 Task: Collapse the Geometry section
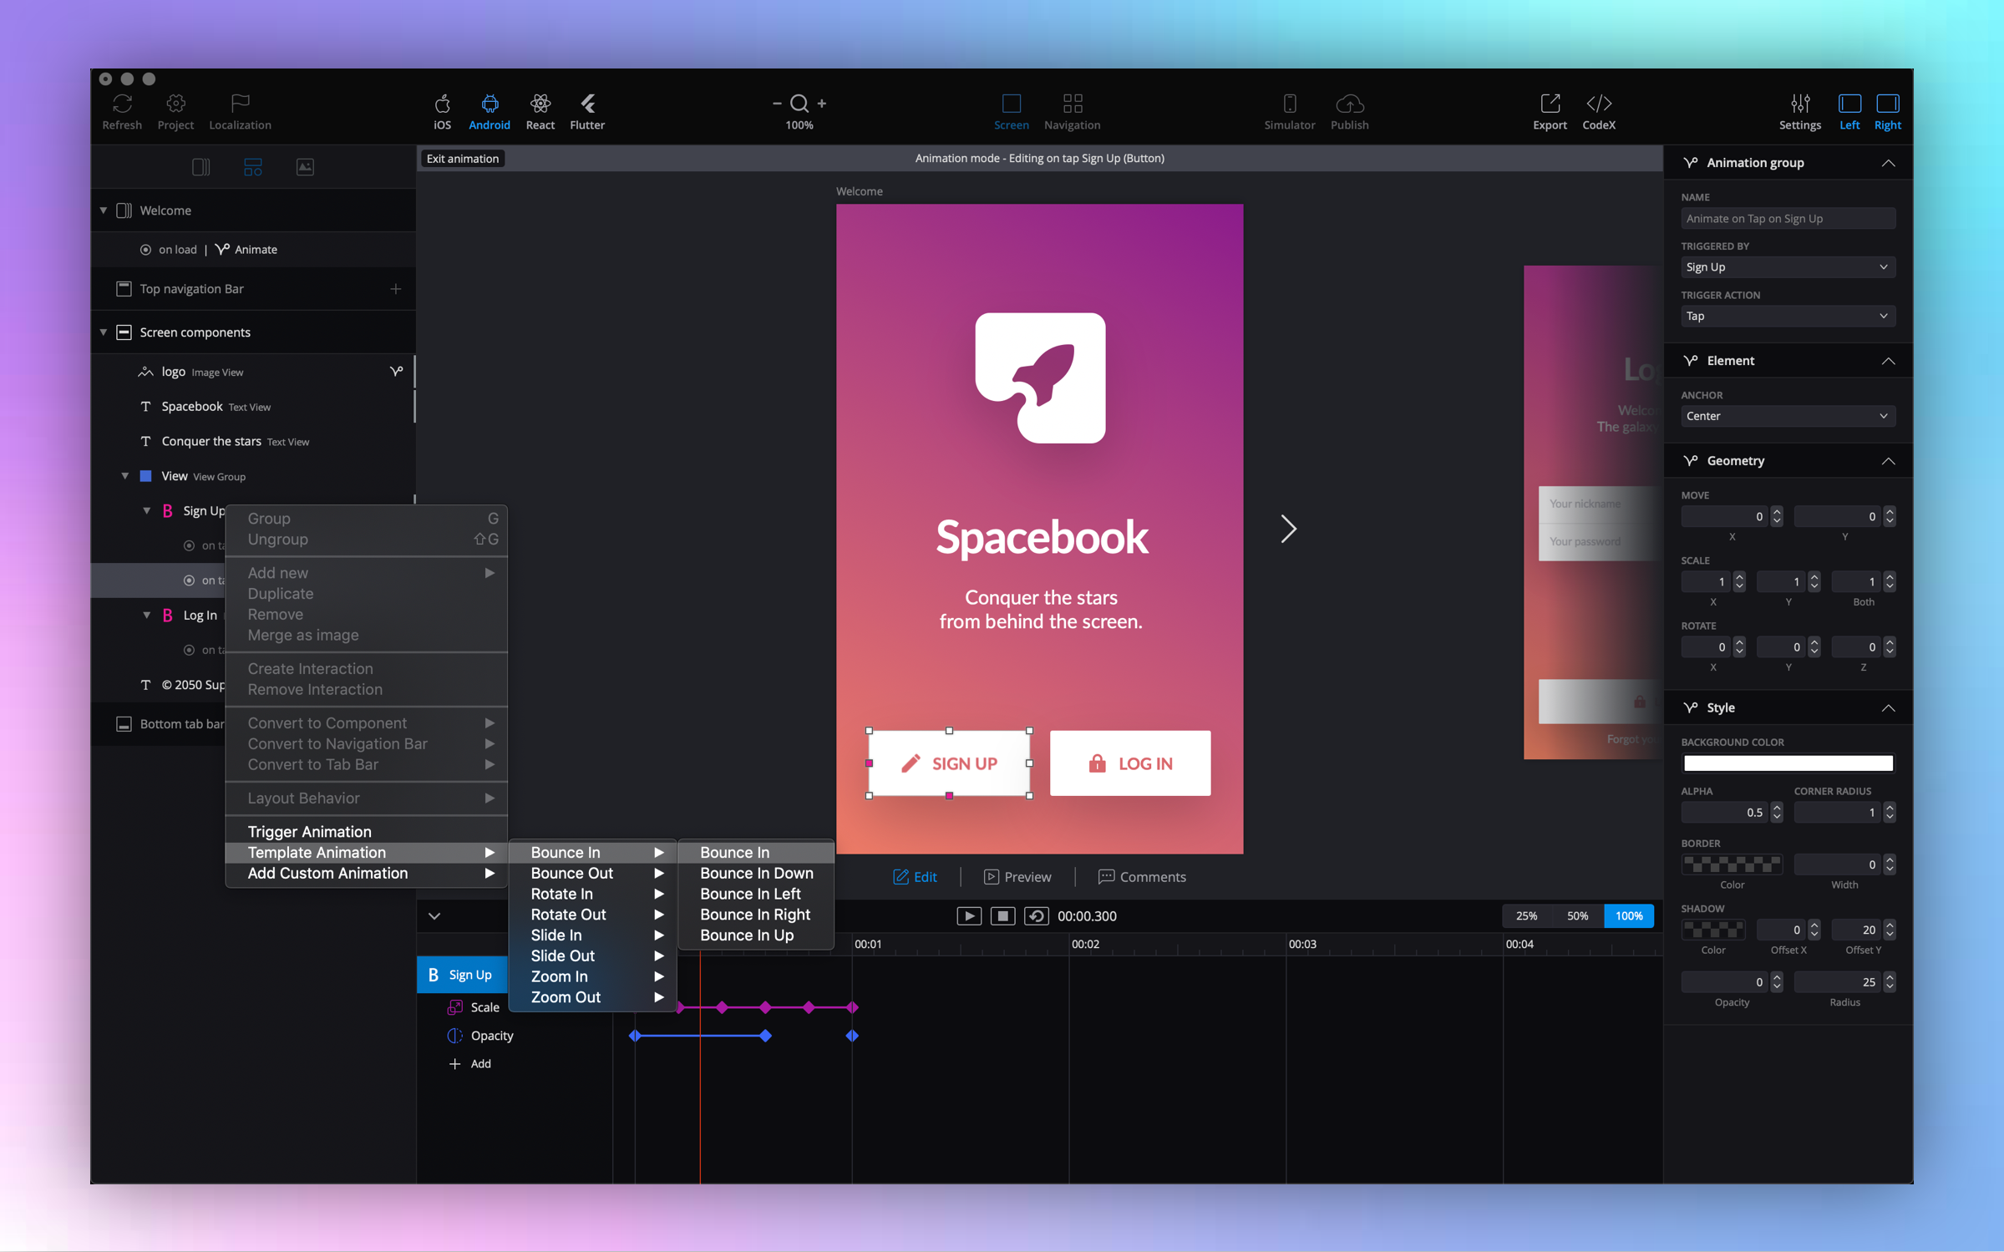click(x=1887, y=461)
